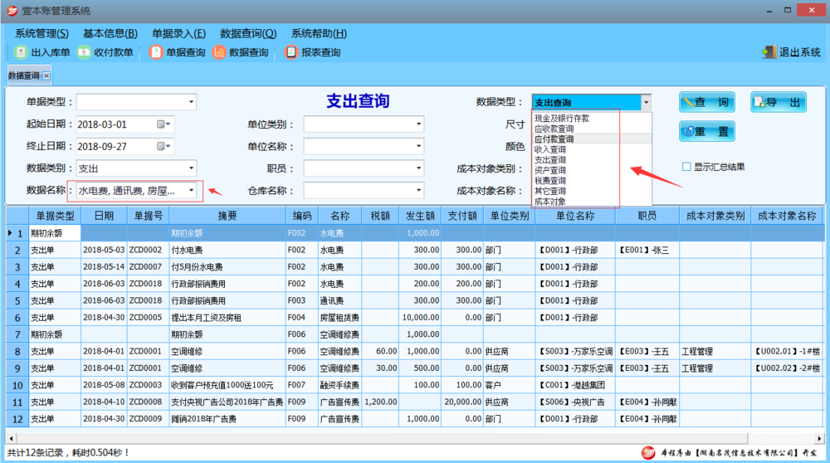
Task: Click the app logo in title bar
Action: 12,11
